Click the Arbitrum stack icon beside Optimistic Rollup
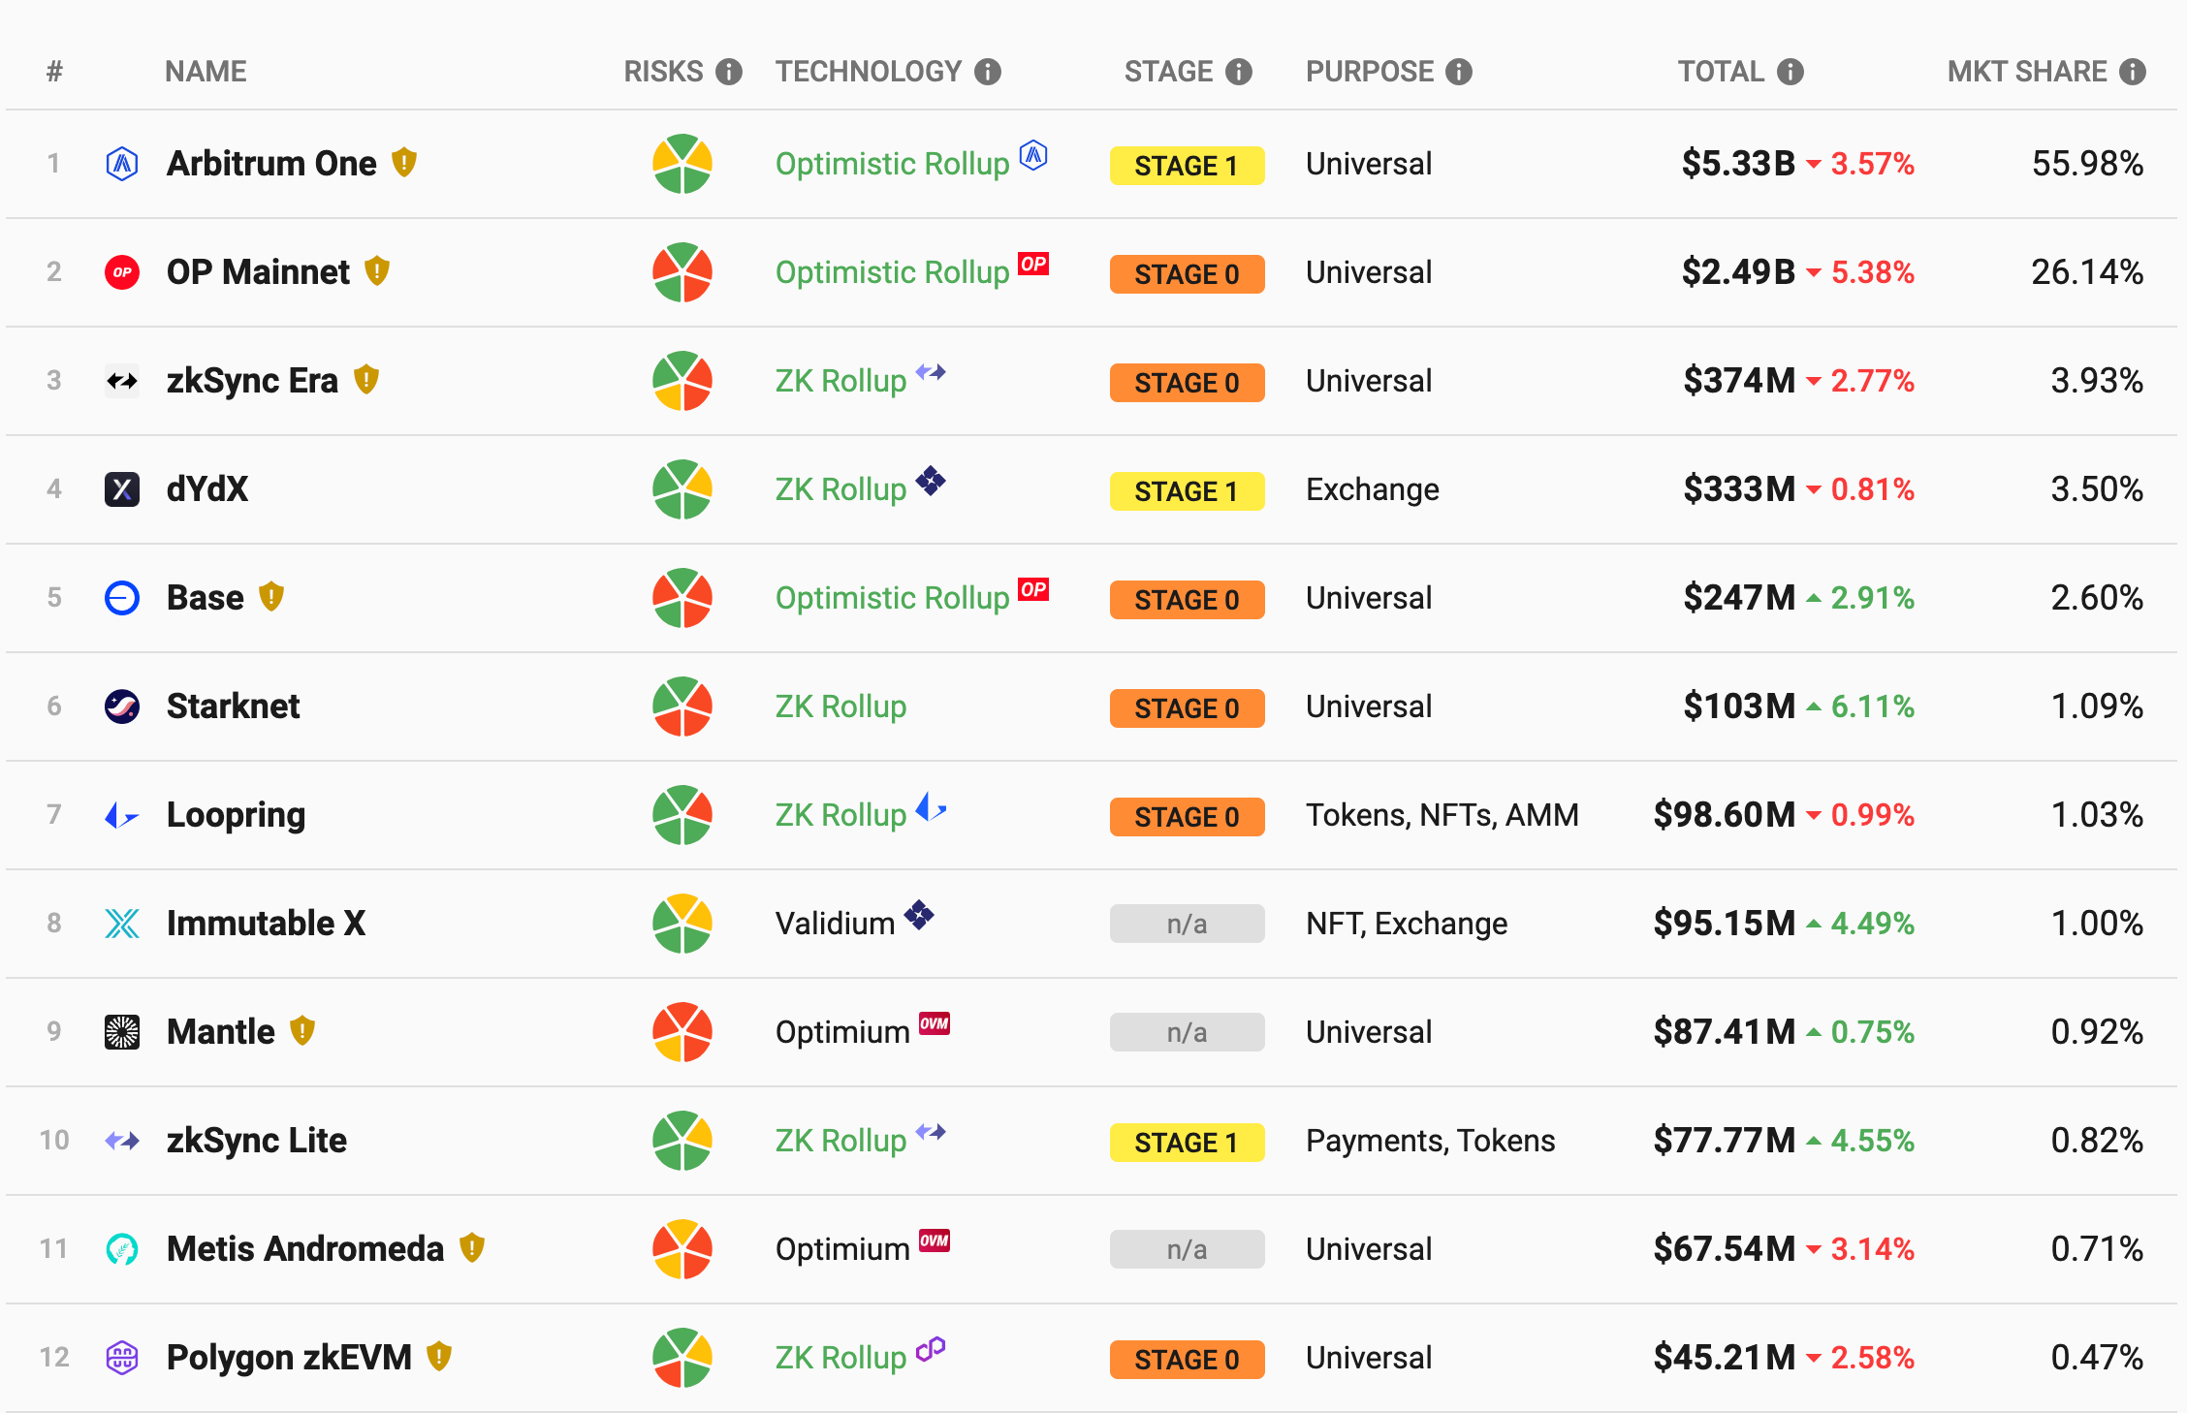This screenshot has height=1413, width=2187. (1034, 155)
